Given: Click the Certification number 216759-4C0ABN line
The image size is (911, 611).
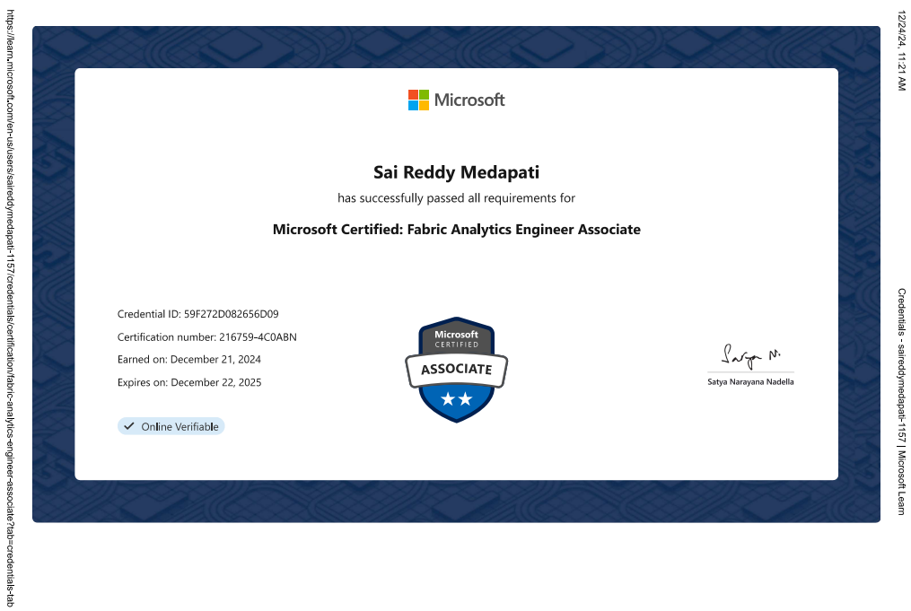Looking at the screenshot, I should point(206,336).
